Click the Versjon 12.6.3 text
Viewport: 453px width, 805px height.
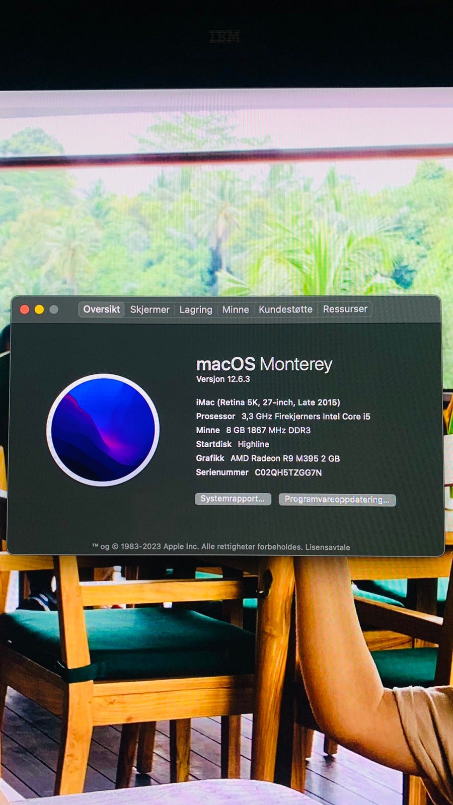(x=223, y=379)
